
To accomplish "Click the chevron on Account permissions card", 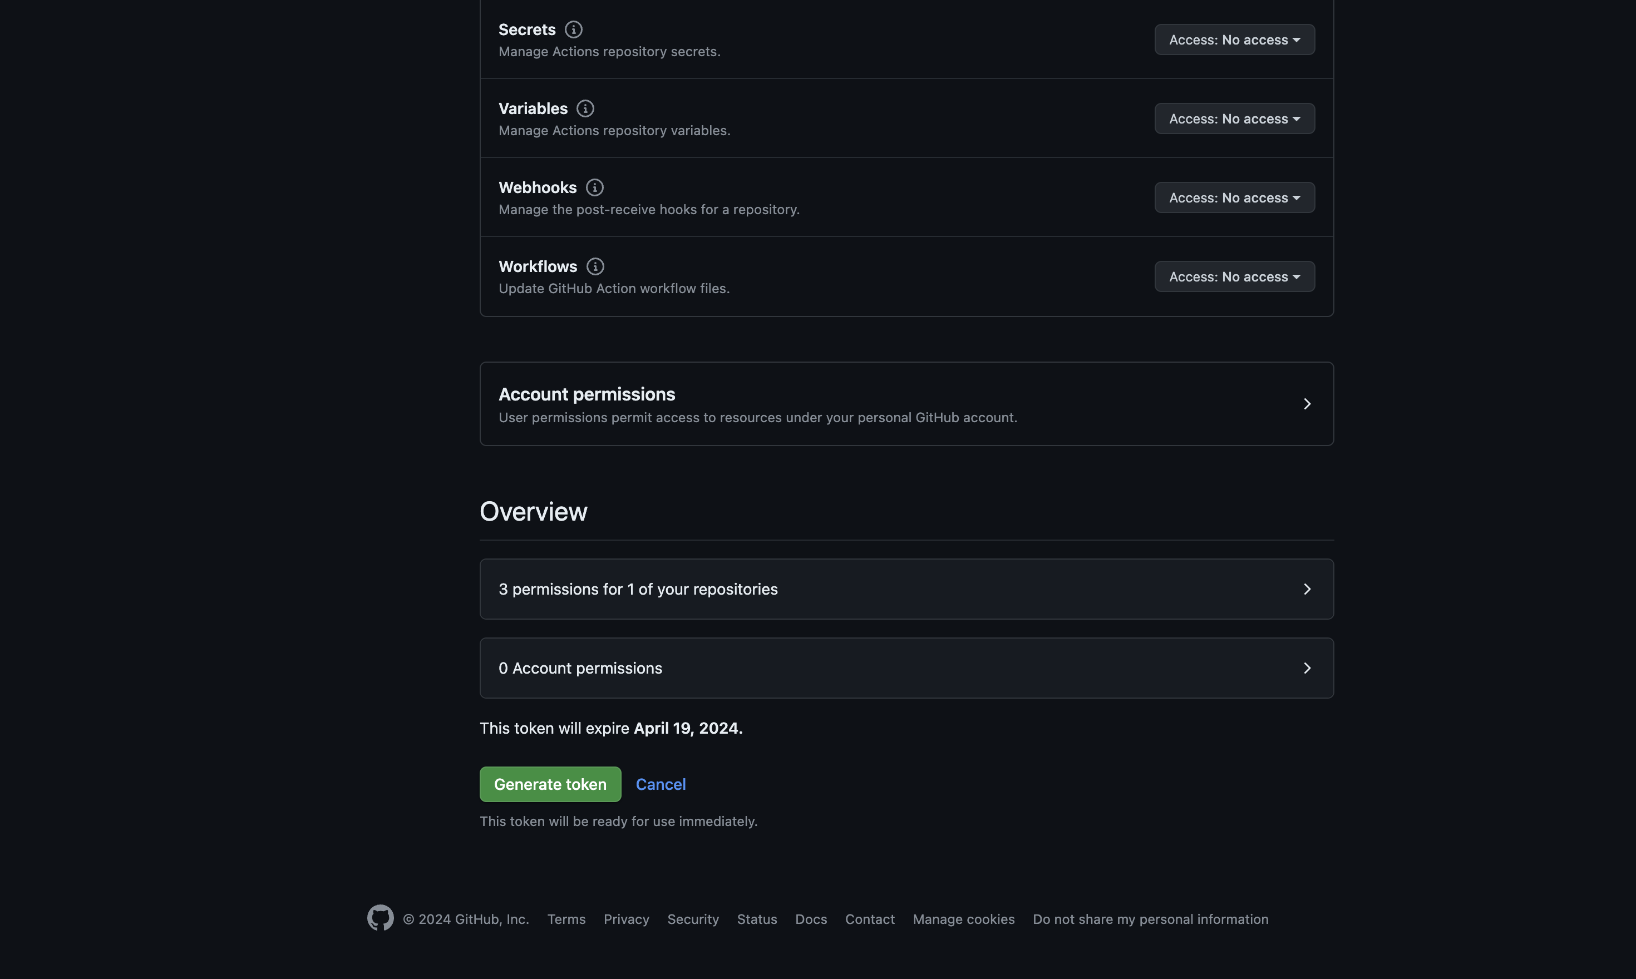I will (x=1307, y=403).
